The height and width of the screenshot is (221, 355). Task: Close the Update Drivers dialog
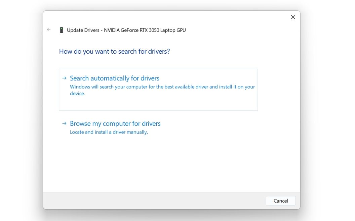(x=293, y=17)
